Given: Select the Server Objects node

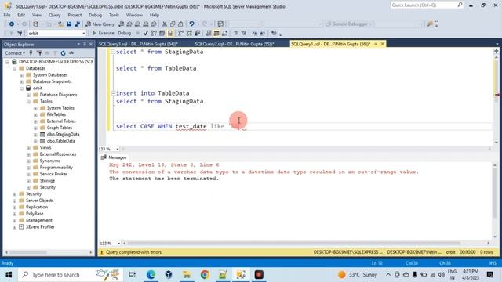Looking at the screenshot, I should (x=40, y=201).
